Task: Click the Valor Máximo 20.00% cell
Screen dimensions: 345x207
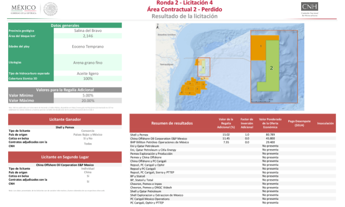Action: click(x=88, y=101)
